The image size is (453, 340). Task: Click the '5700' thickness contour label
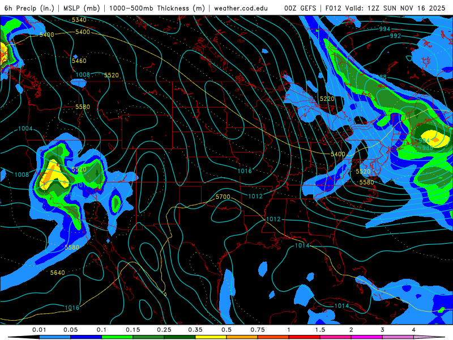coord(223,197)
